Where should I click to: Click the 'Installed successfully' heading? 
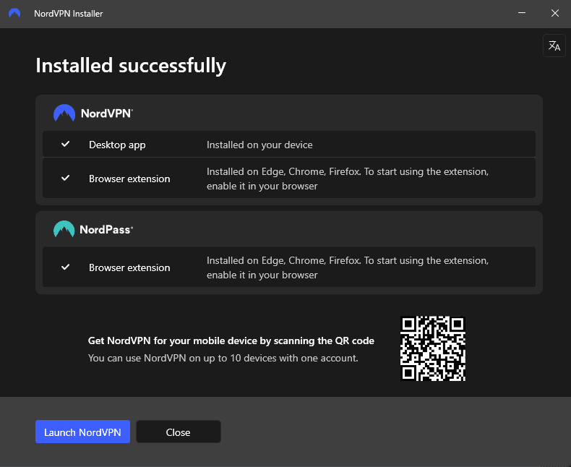click(x=131, y=66)
